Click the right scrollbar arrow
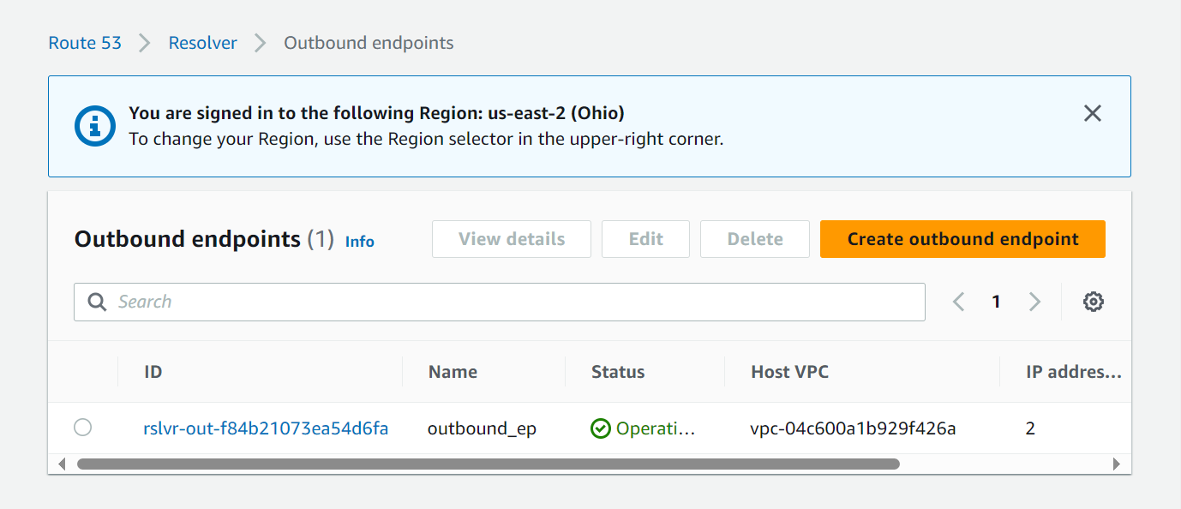1181x509 pixels. (x=1118, y=463)
